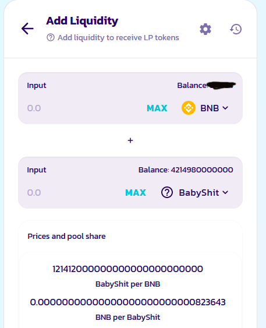Viewport: 266px width, 328px height.
Task: Open the BNB token selector
Action: (205, 108)
